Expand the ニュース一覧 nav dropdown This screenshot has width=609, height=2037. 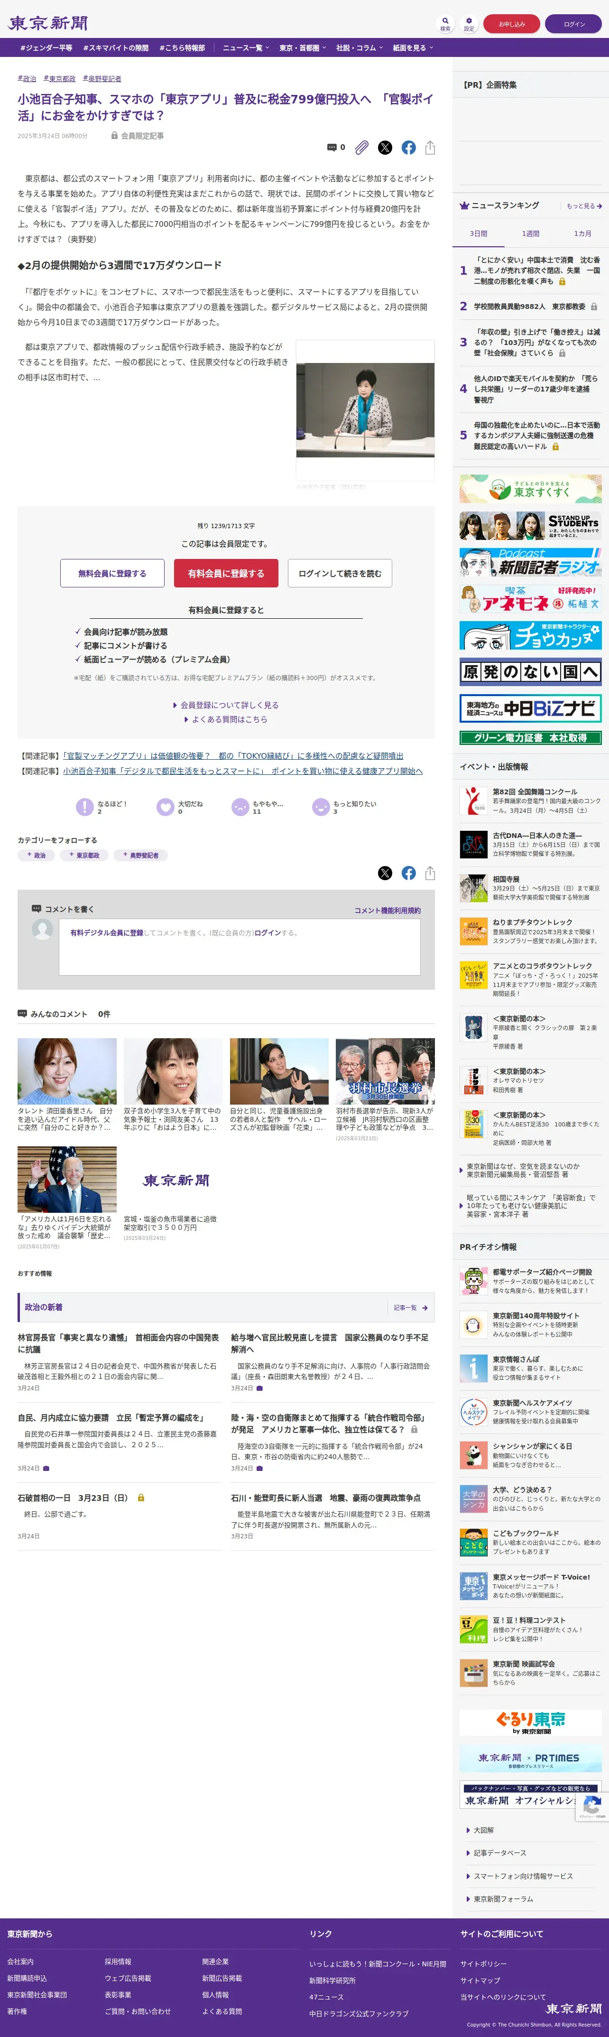(x=246, y=47)
